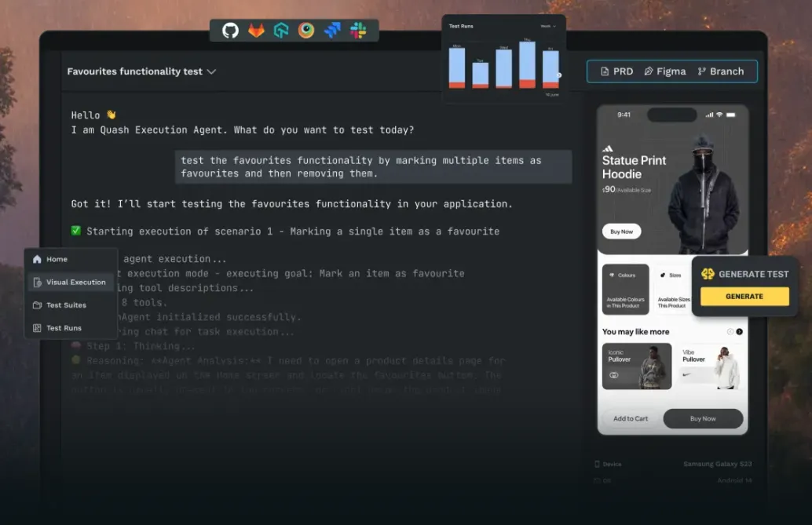Open the Branch tab

coord(720,71)
